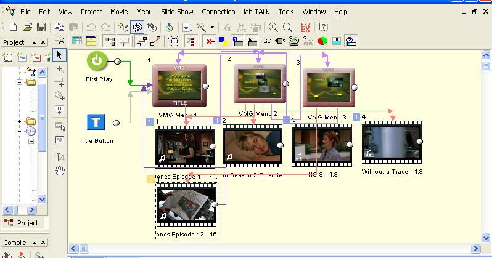The height and width of the screenshot is (258, 492).
Task: Click the Copy toolbar icon
Action: coord(59,27)
